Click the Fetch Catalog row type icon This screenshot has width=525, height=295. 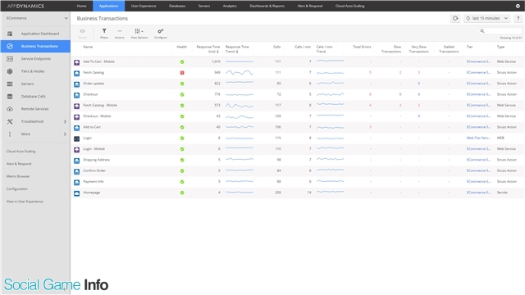76,73
